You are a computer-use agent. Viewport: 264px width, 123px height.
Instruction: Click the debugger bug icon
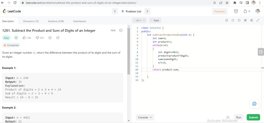pos(228,117)
